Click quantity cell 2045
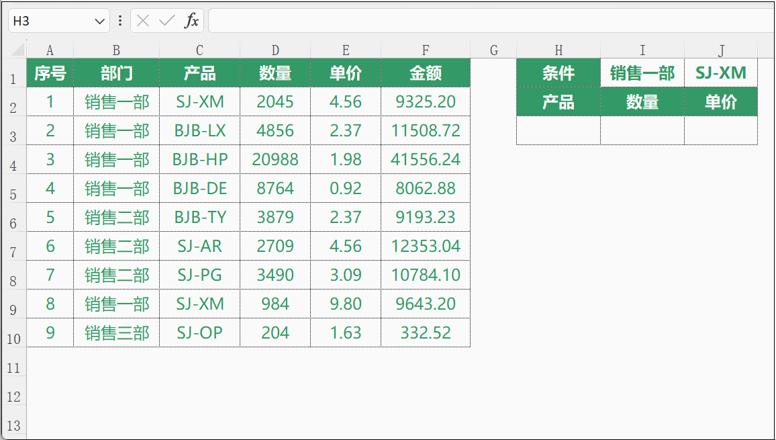Screen dimensions: 776x440 tap(275, 101)
